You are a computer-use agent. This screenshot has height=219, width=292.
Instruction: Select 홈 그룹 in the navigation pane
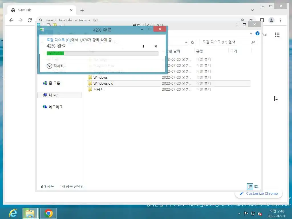(x=52, y=83)
